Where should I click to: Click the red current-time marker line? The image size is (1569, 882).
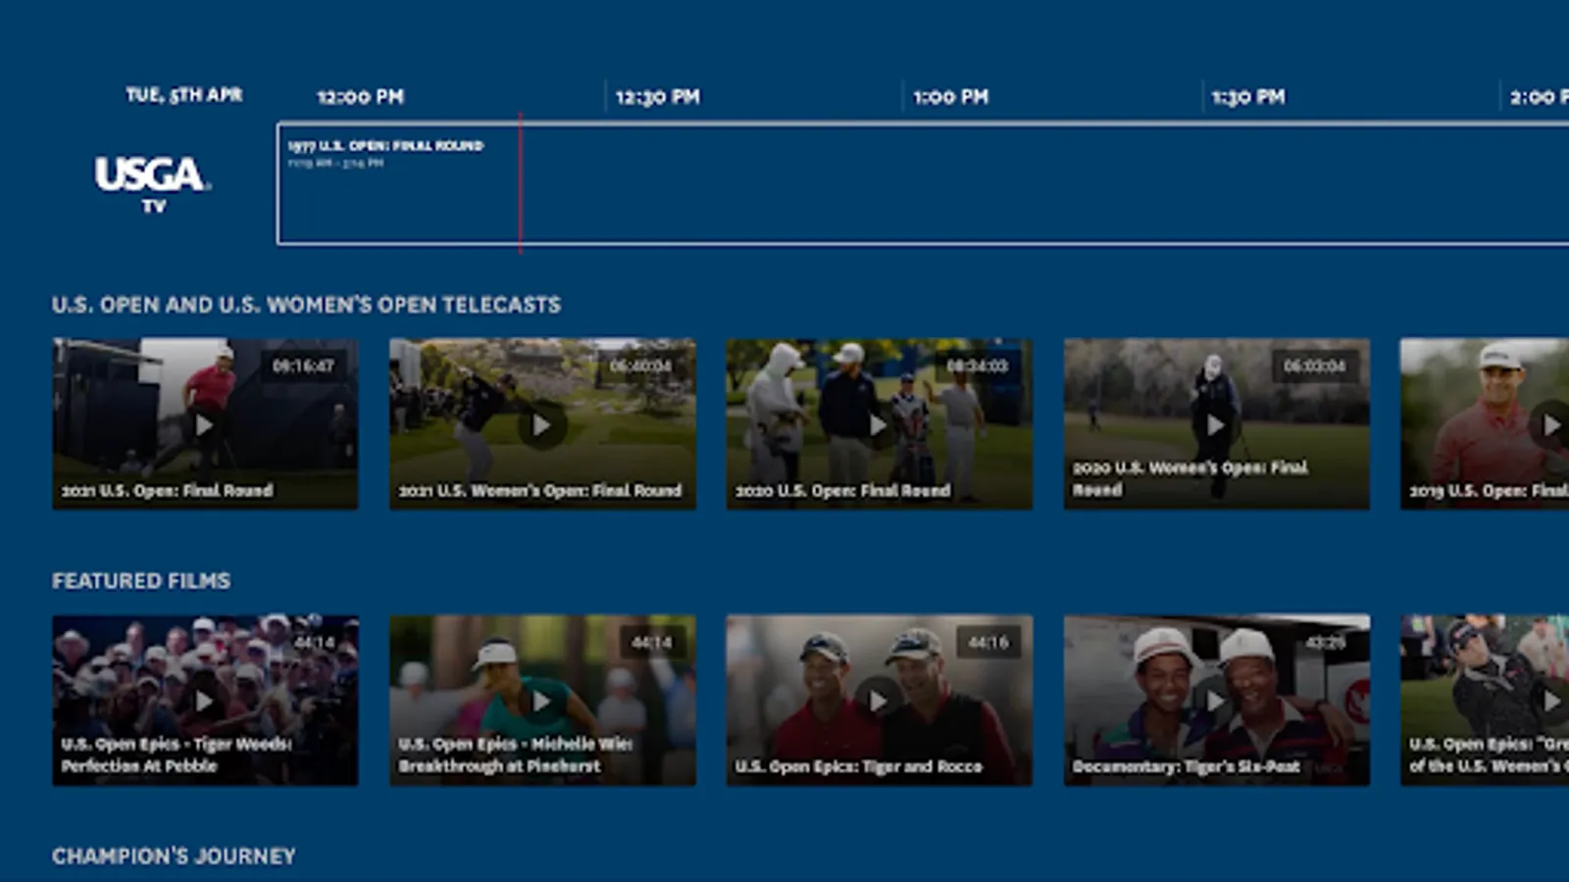click(521, 183)
